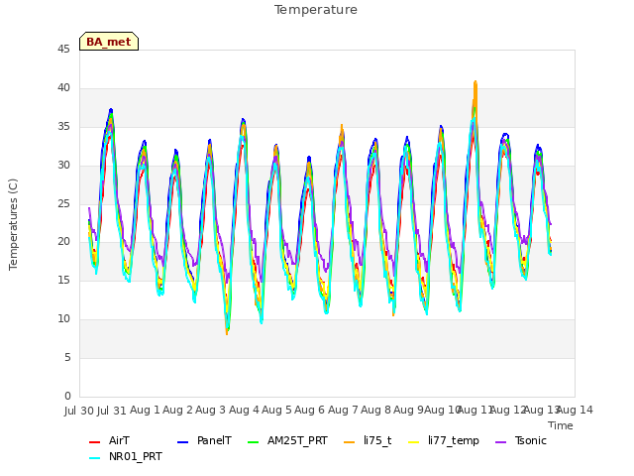Viewport: 634px width, 476px height.
Task: Click the Aug 8 x-axis tick label
Action: coord(375,410)
